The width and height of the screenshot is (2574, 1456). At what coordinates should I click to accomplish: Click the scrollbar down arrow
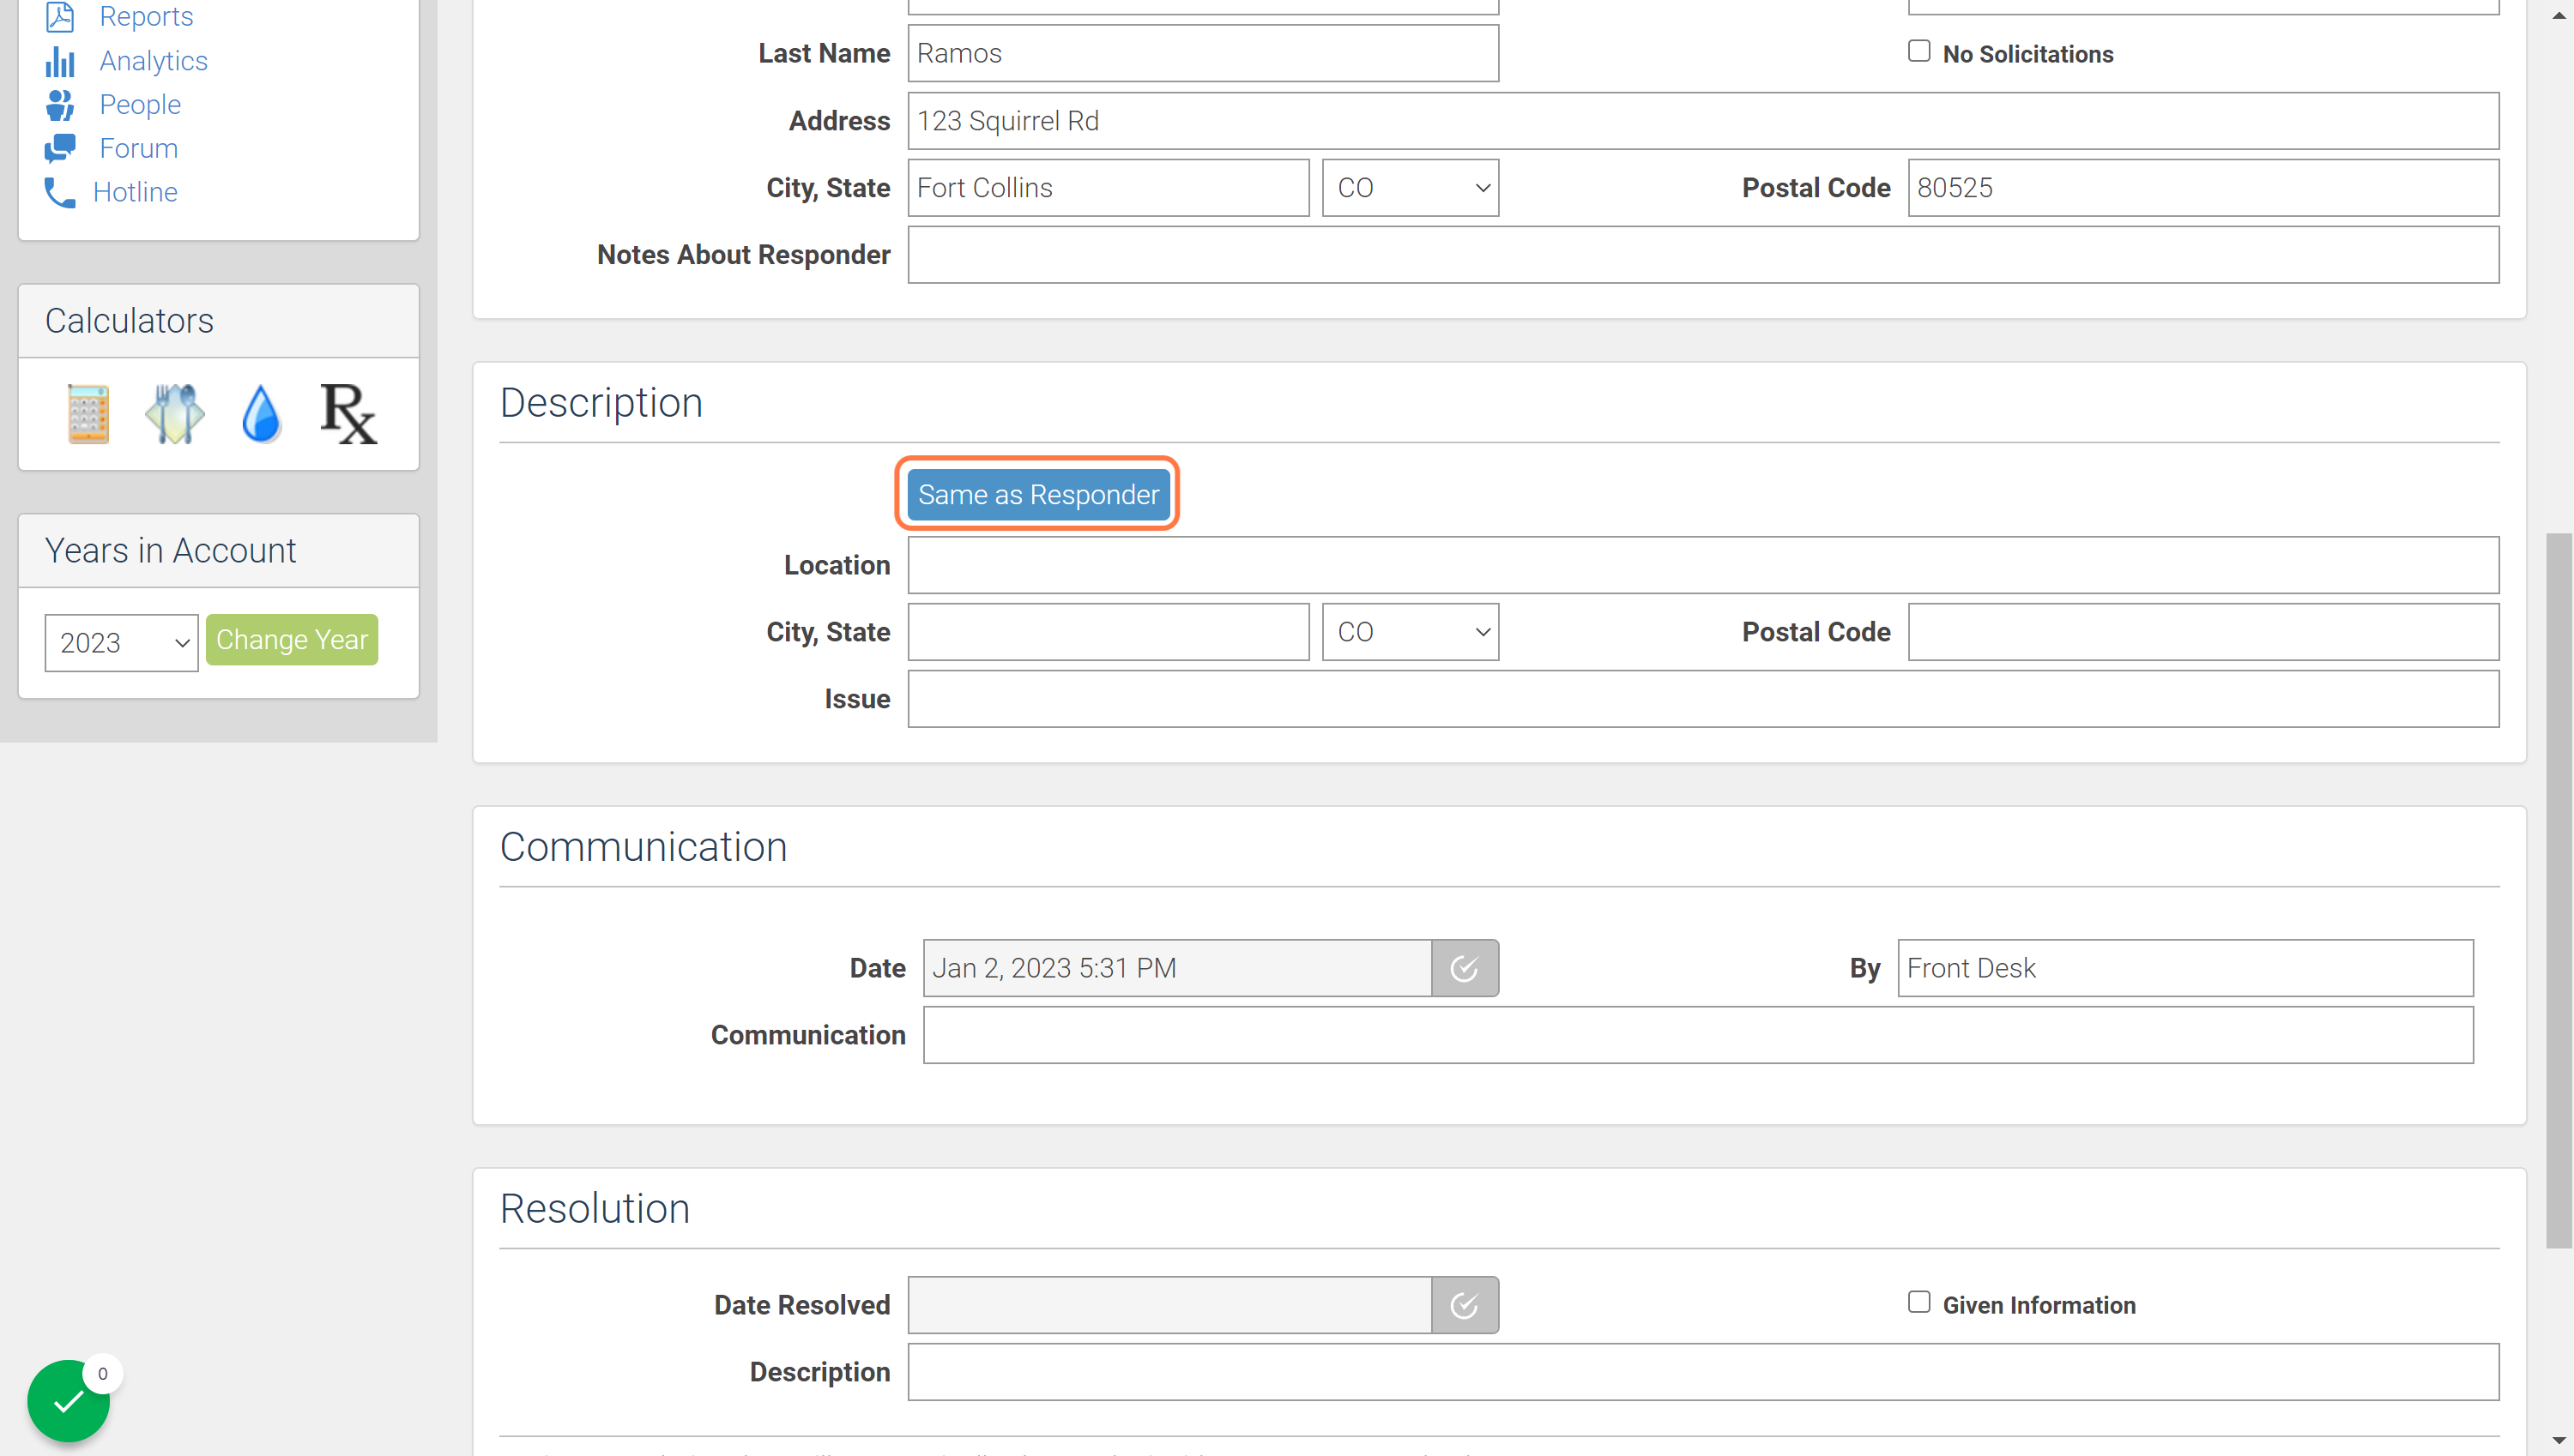coord(2559,1441)
